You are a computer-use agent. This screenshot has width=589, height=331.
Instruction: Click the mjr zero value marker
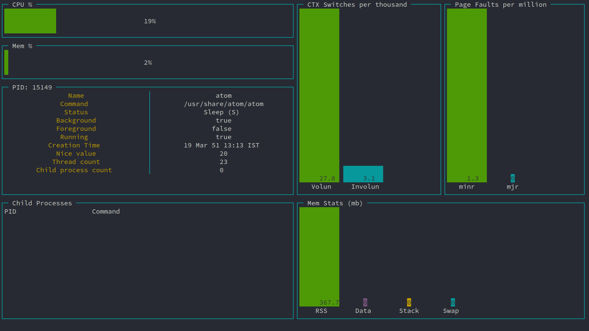coord(513,178)
